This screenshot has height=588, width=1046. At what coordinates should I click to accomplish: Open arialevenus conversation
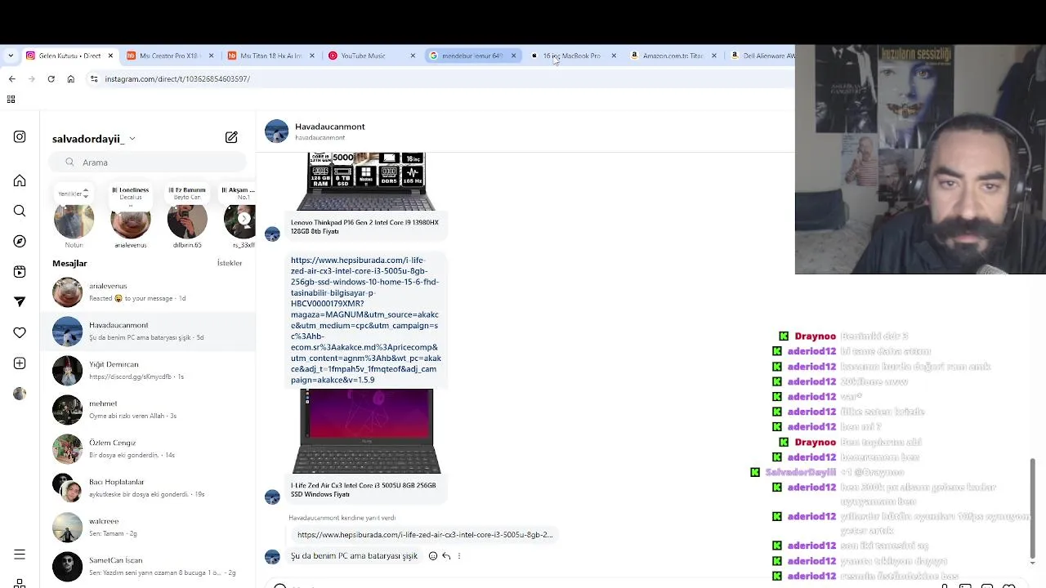tap(148, 292)
